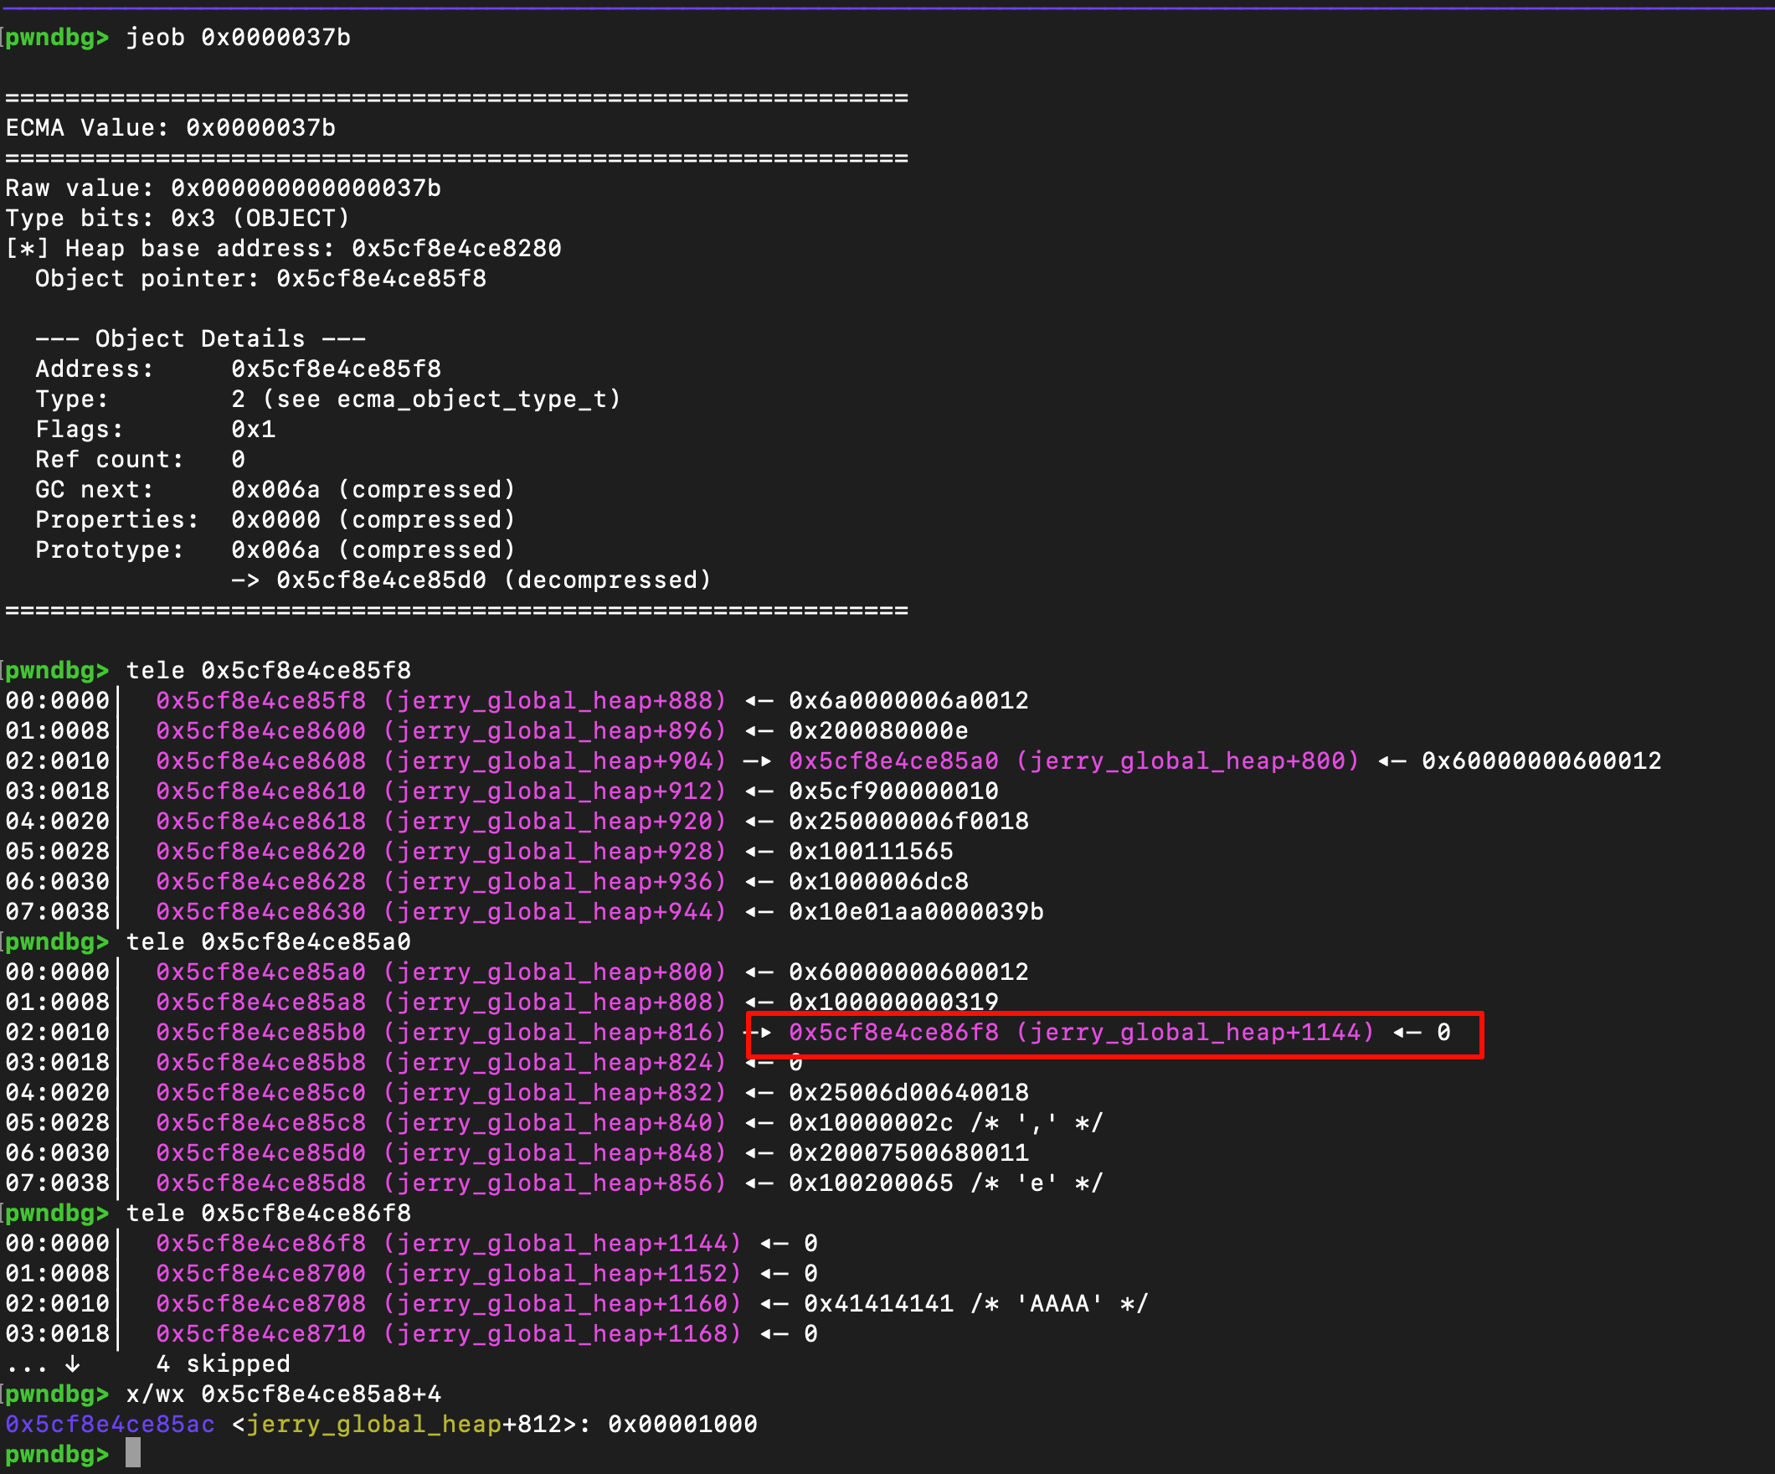The image size is (1775, 1474).
Task: Click the blue address 0x5cf8e4ce85ac
Action: pyautogui.click(x=110, y=1424)
